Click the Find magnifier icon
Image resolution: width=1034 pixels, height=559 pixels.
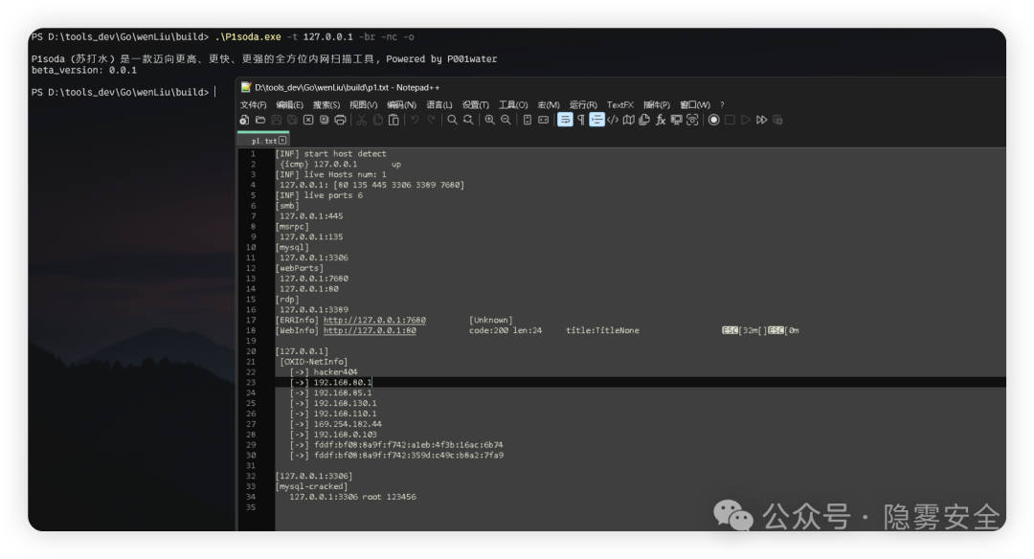point(453,120)
